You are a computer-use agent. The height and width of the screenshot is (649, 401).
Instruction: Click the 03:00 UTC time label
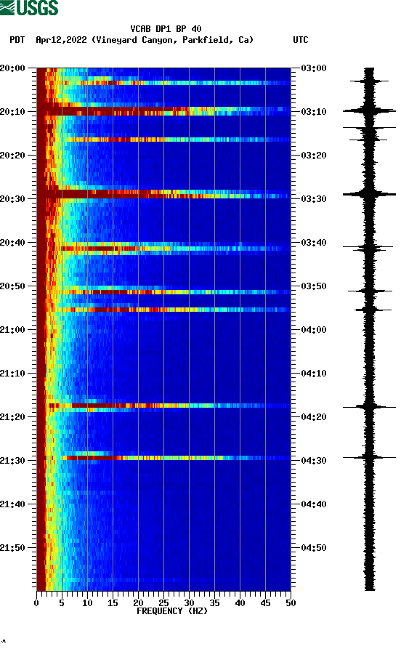(x=314, y=68)
